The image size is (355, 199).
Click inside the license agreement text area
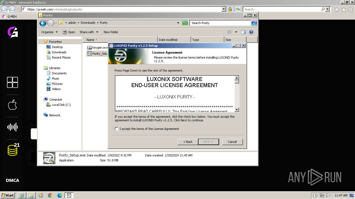tap(175, 94)
